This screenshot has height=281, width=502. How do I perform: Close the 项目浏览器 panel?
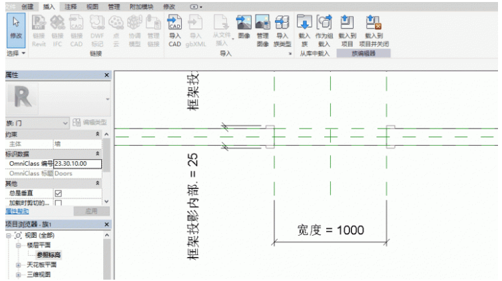107,224
